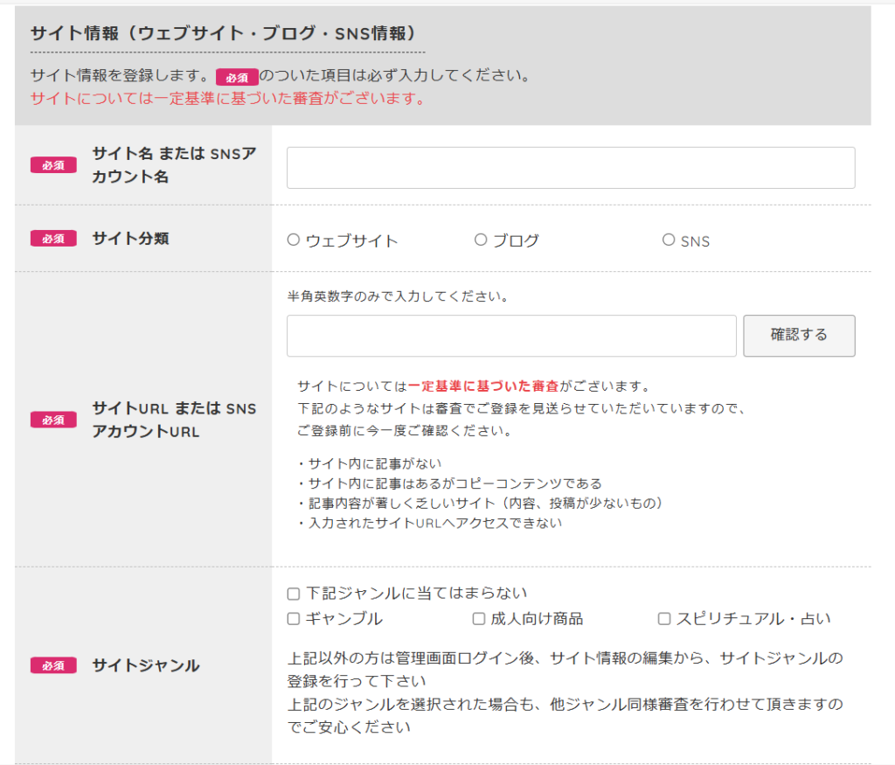Focus the site URL text field
Image resolution: width=895 pixels, height=765 pixels.
tap(511, 337)
